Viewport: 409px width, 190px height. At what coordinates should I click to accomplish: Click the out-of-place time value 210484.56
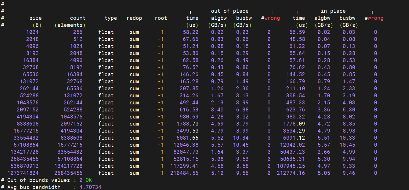tap(184, 173)
